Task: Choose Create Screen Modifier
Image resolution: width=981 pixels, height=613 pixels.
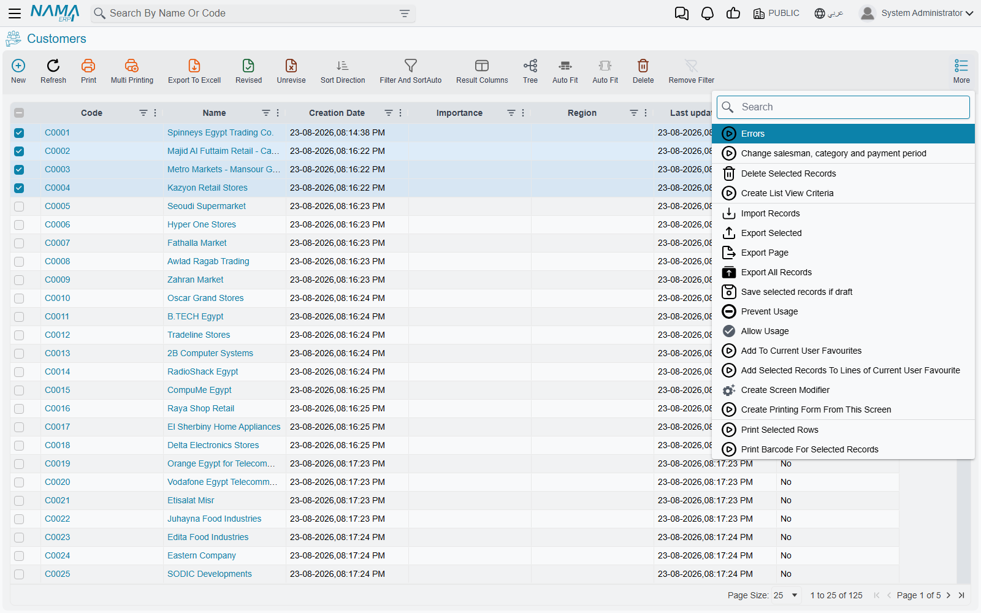Action: tap(843, 390)
